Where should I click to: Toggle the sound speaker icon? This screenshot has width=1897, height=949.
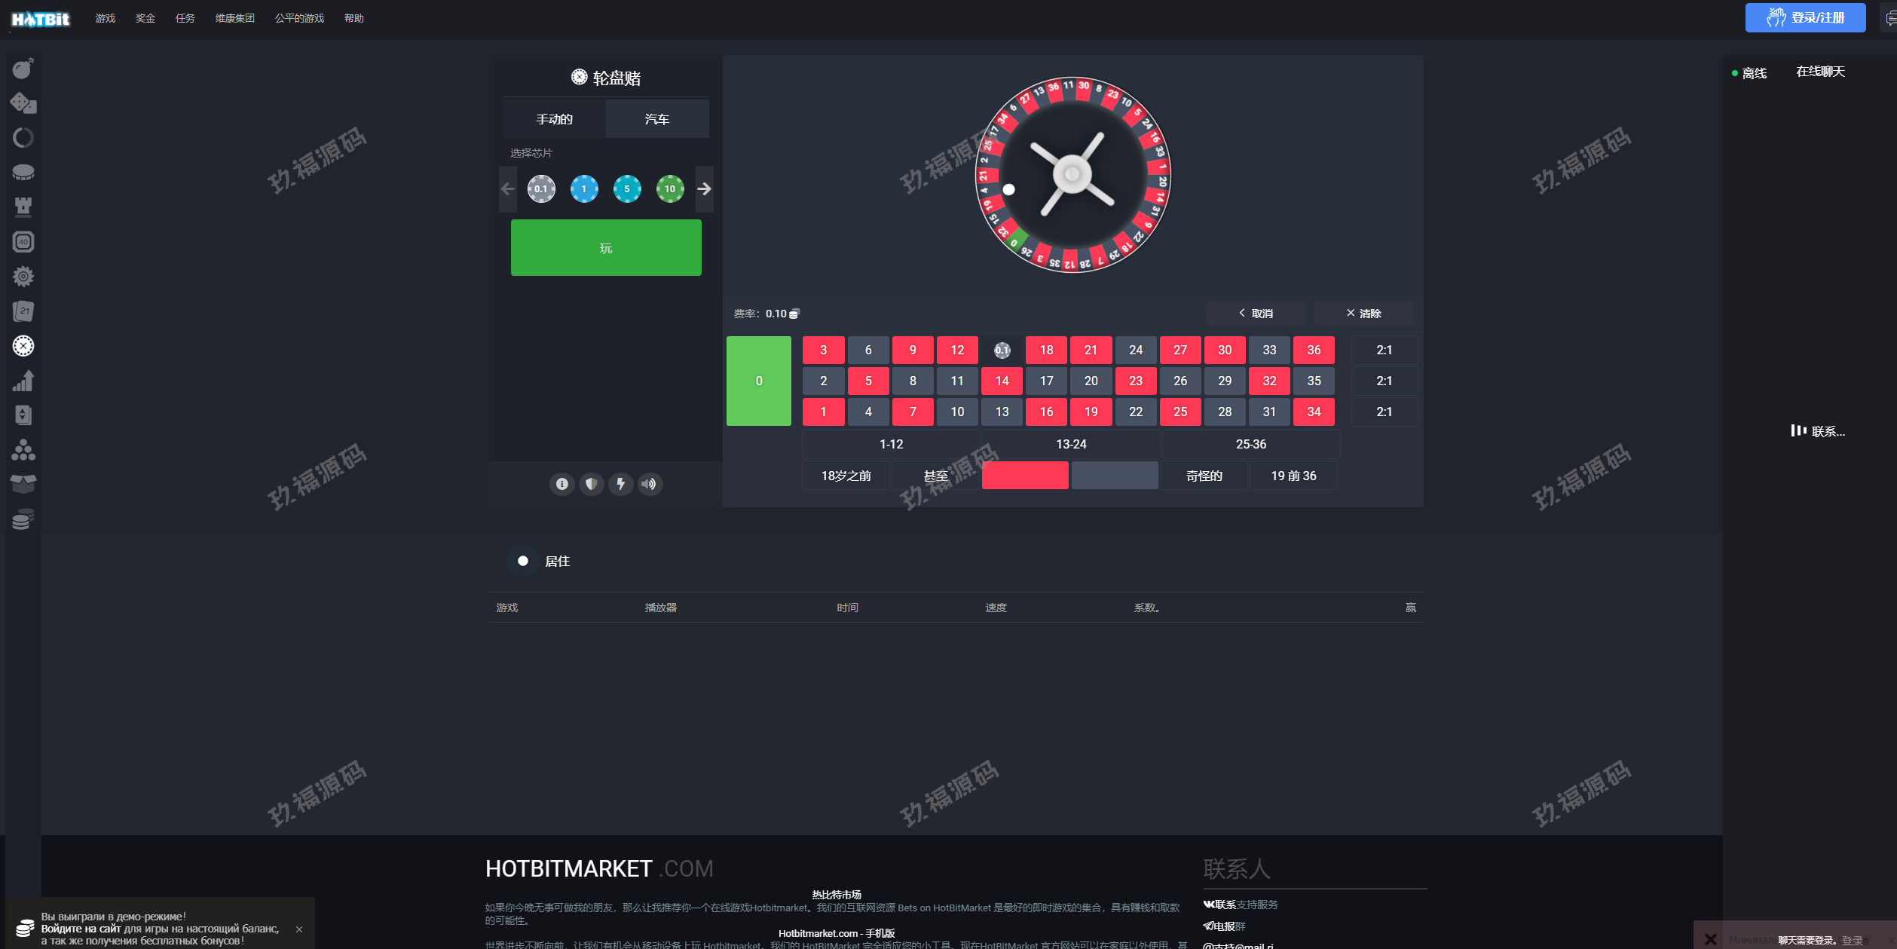coord(649,484)
